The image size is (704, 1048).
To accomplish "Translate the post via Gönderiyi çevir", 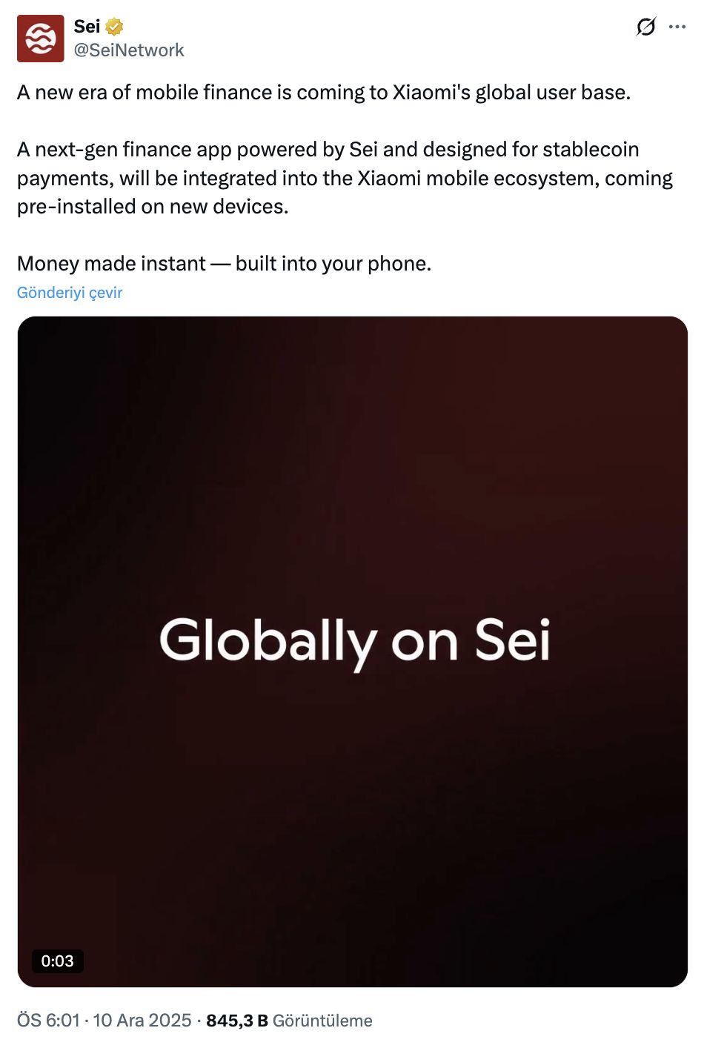I will pyautogui.click(x=69, y=292).
